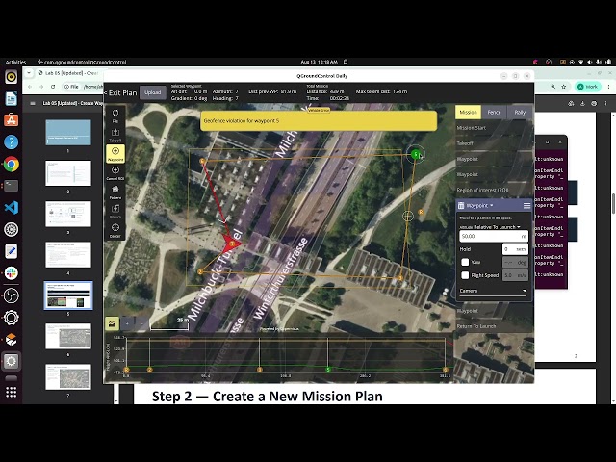Switch to the Rally tab
Screen dimensions: 616x462
click(x=520, y=113)
